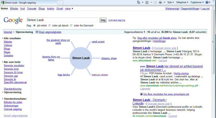The image size is (216, 118).
Task: Click the RSS feeds icon in toolbar
Action: 147,2
